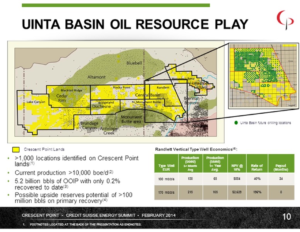
Task: Click the 'Cedar Rim' map label
Action: 62,98
